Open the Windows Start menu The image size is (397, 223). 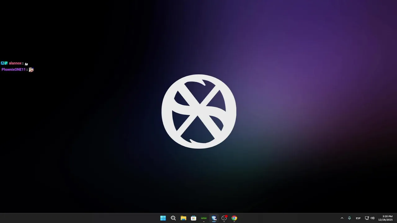pos(163,218)
